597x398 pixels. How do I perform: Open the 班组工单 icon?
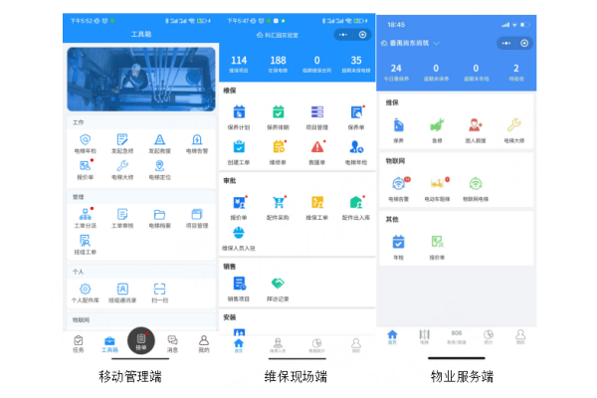point(86,241)
